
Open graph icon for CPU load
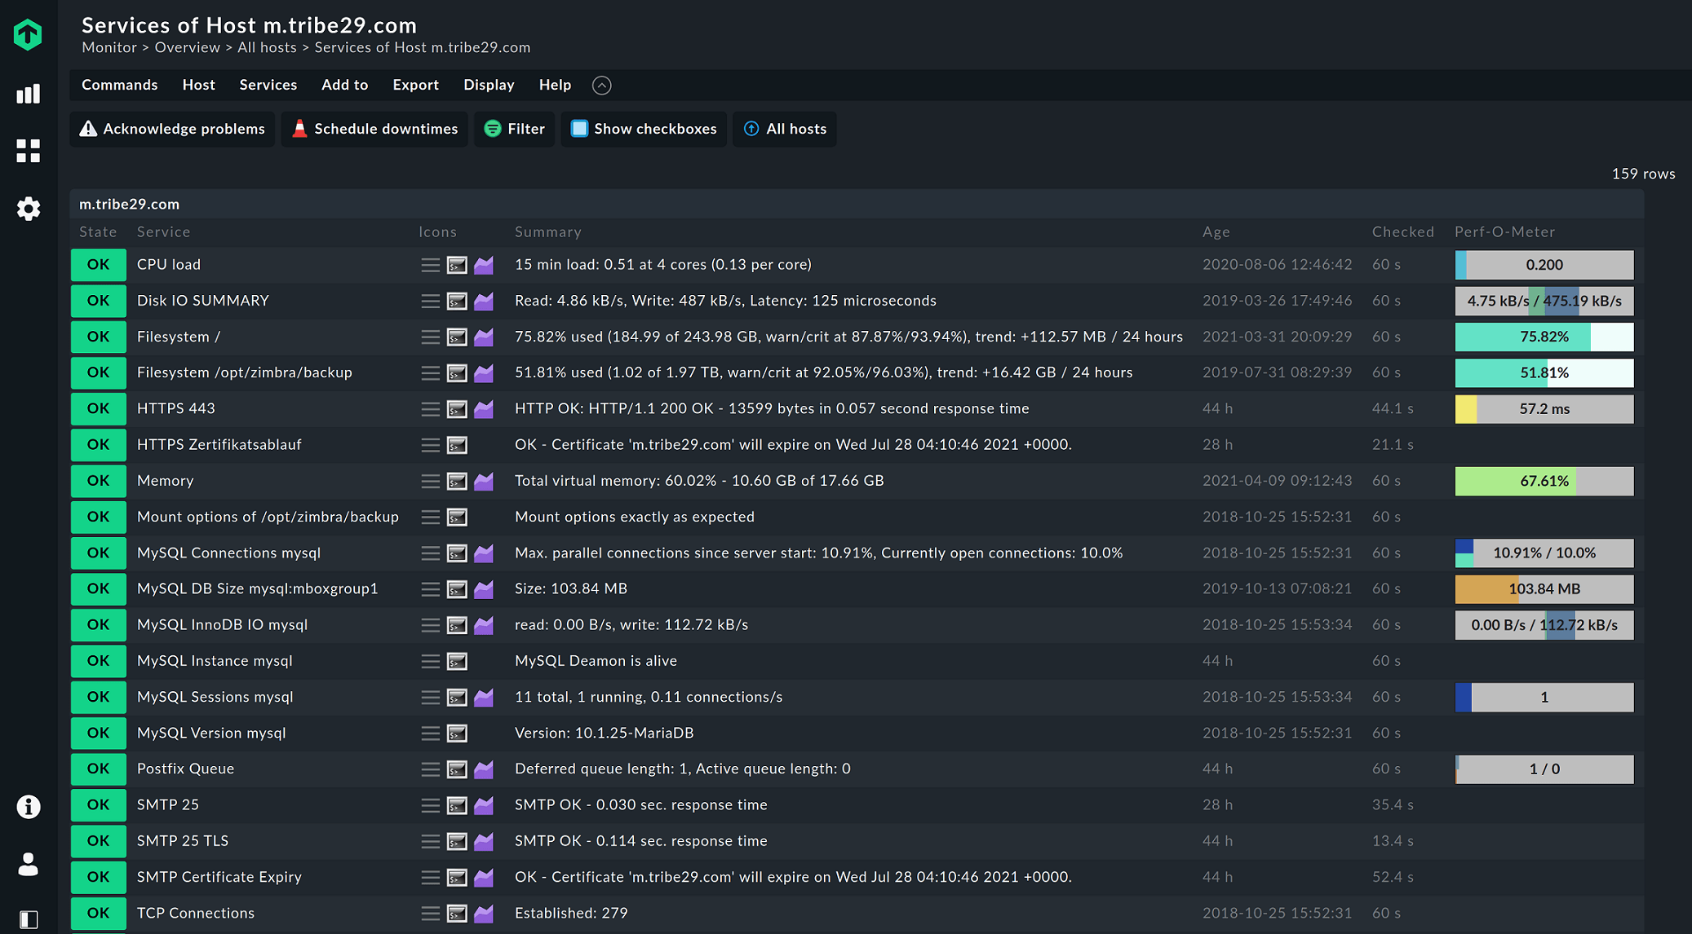[484, 265]
